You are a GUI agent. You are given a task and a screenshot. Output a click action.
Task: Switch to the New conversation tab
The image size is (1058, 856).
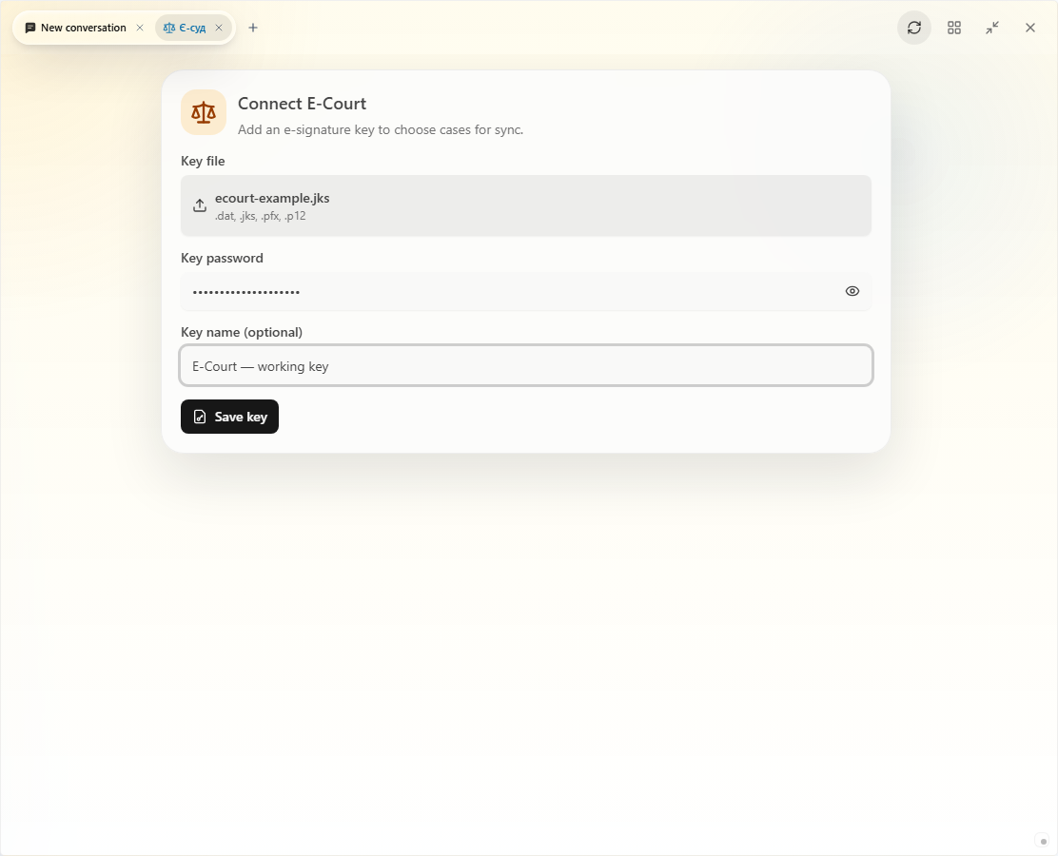pyautogui.click(x=75, y=28)
